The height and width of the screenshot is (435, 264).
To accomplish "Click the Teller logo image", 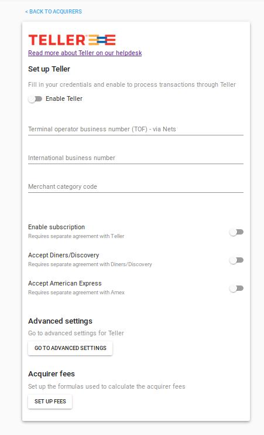I will tap(72, 40).
